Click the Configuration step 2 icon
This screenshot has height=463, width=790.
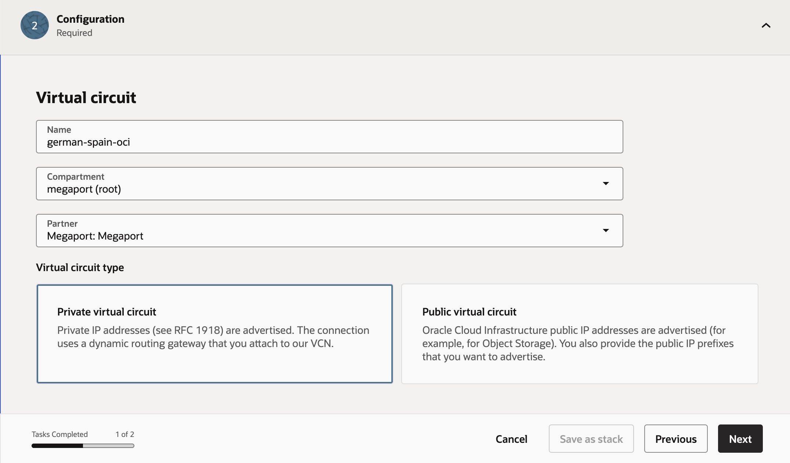34,25
